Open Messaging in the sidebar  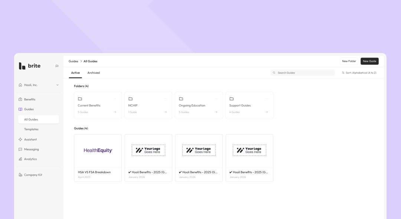[x=31, y=149]
